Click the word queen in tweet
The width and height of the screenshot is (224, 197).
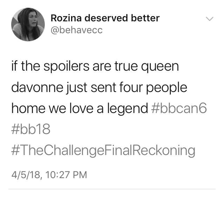[160, 67]
